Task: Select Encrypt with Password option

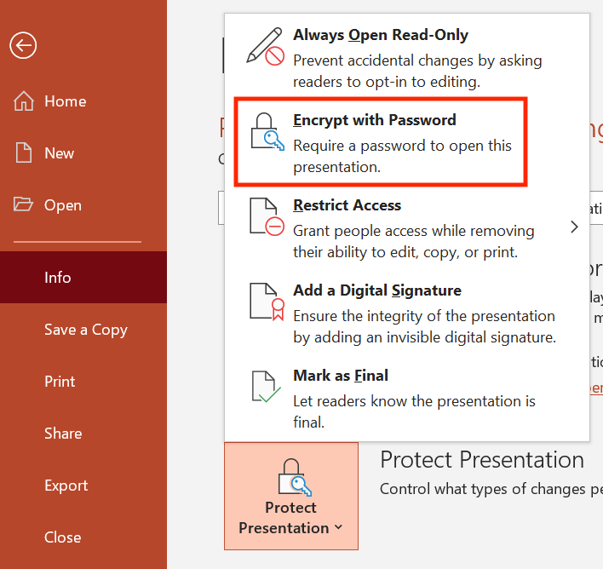Action: click(381, 142)
